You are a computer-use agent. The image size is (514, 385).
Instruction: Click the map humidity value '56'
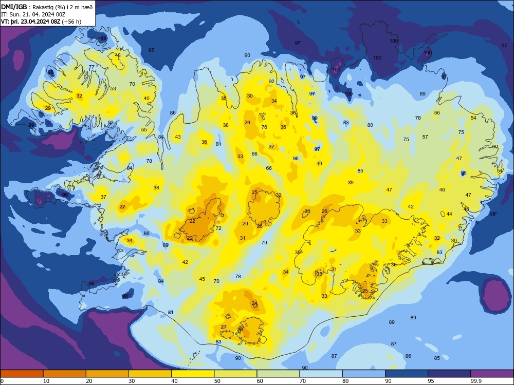coord(437,113)
